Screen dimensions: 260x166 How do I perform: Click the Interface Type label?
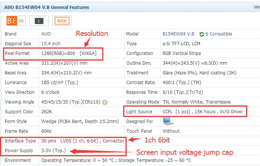pyautogui.click(x=20, y=141)
